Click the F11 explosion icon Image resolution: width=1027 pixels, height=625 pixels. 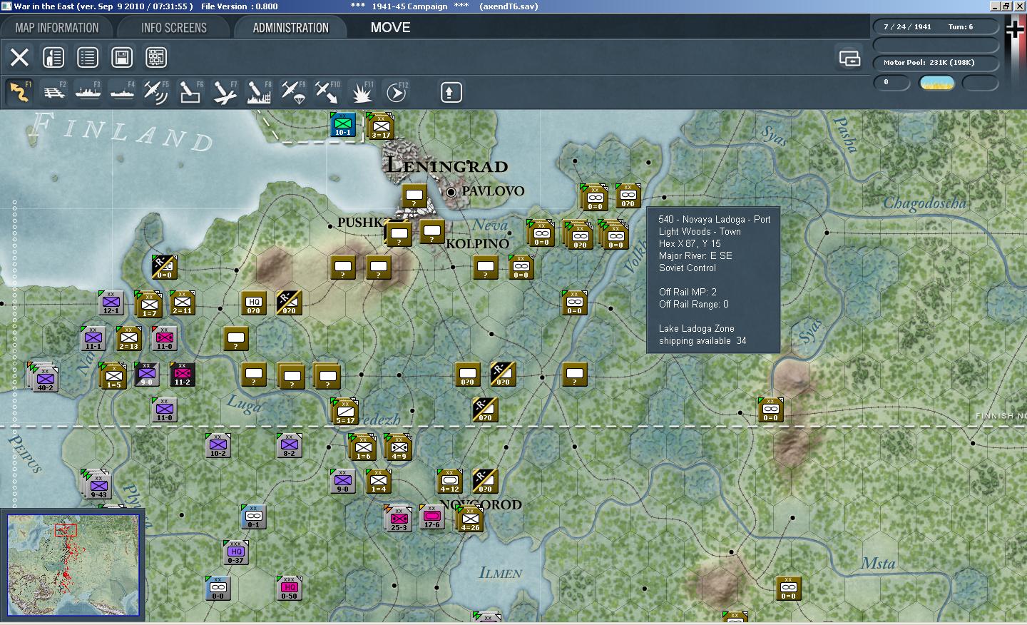click(362, 92)
